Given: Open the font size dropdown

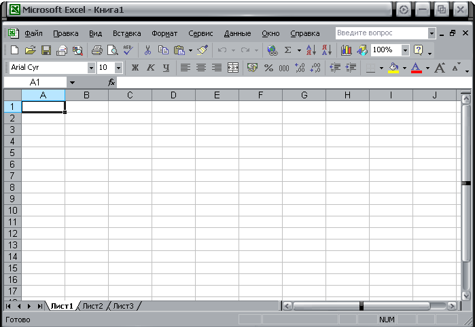Looking at the screenshot, I should tap(118, 68).
